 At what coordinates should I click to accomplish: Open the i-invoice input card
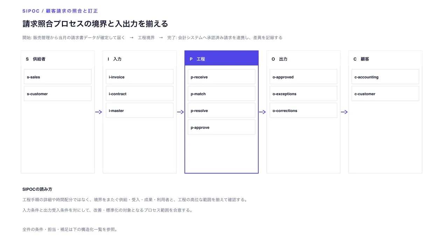coord(140,77)
